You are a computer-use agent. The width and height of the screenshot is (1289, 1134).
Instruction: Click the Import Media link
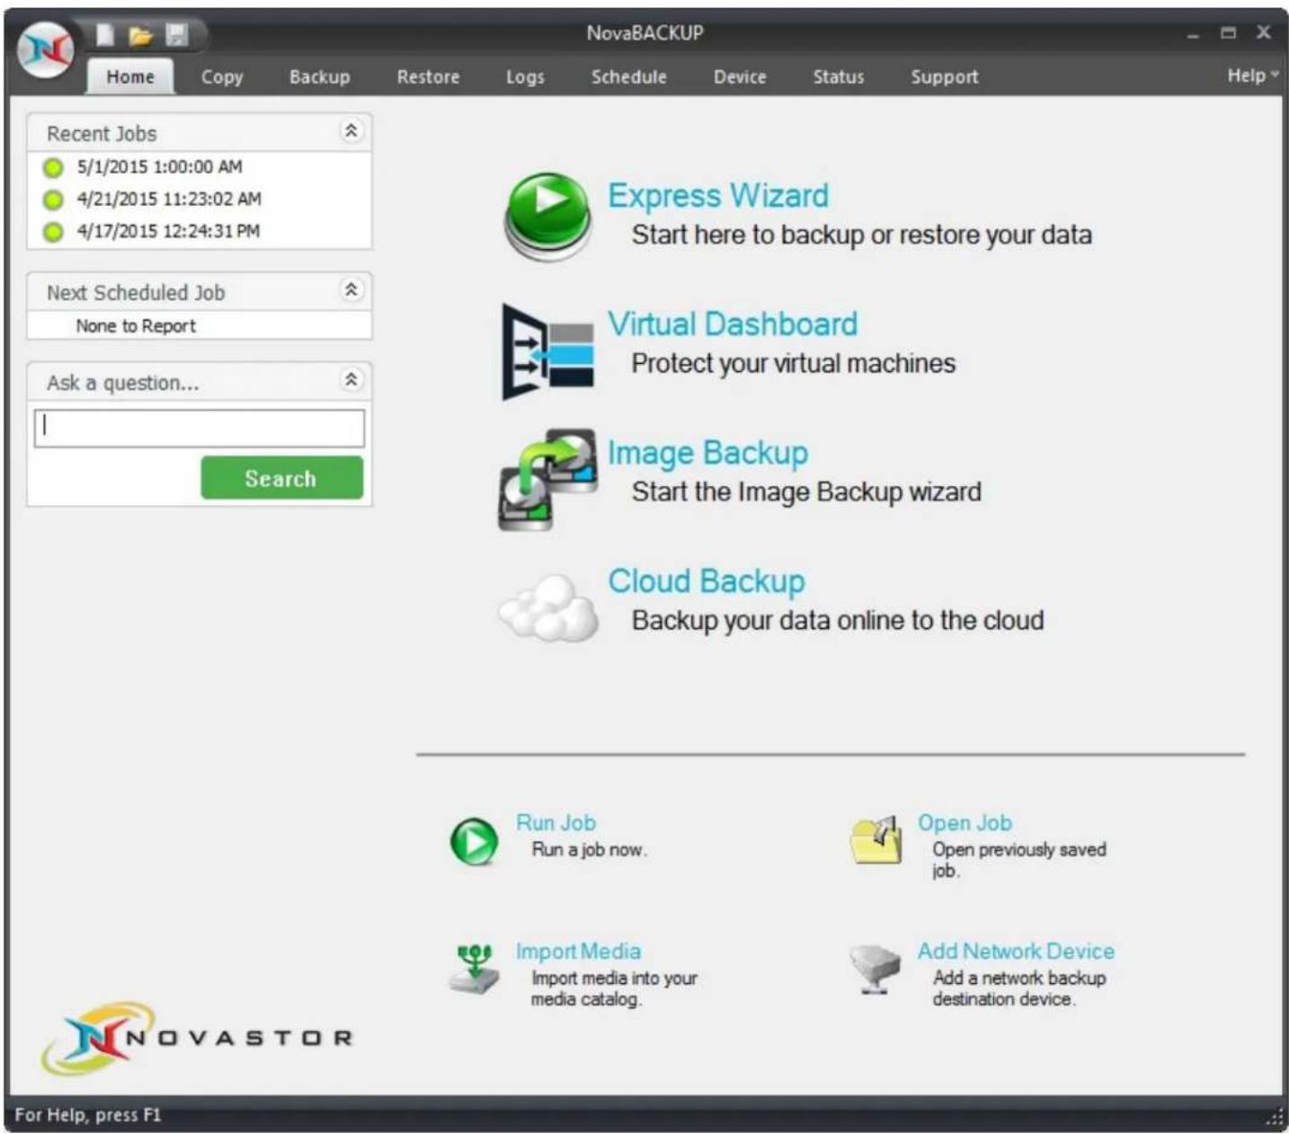pyautogui.click(x=578, y=951)
